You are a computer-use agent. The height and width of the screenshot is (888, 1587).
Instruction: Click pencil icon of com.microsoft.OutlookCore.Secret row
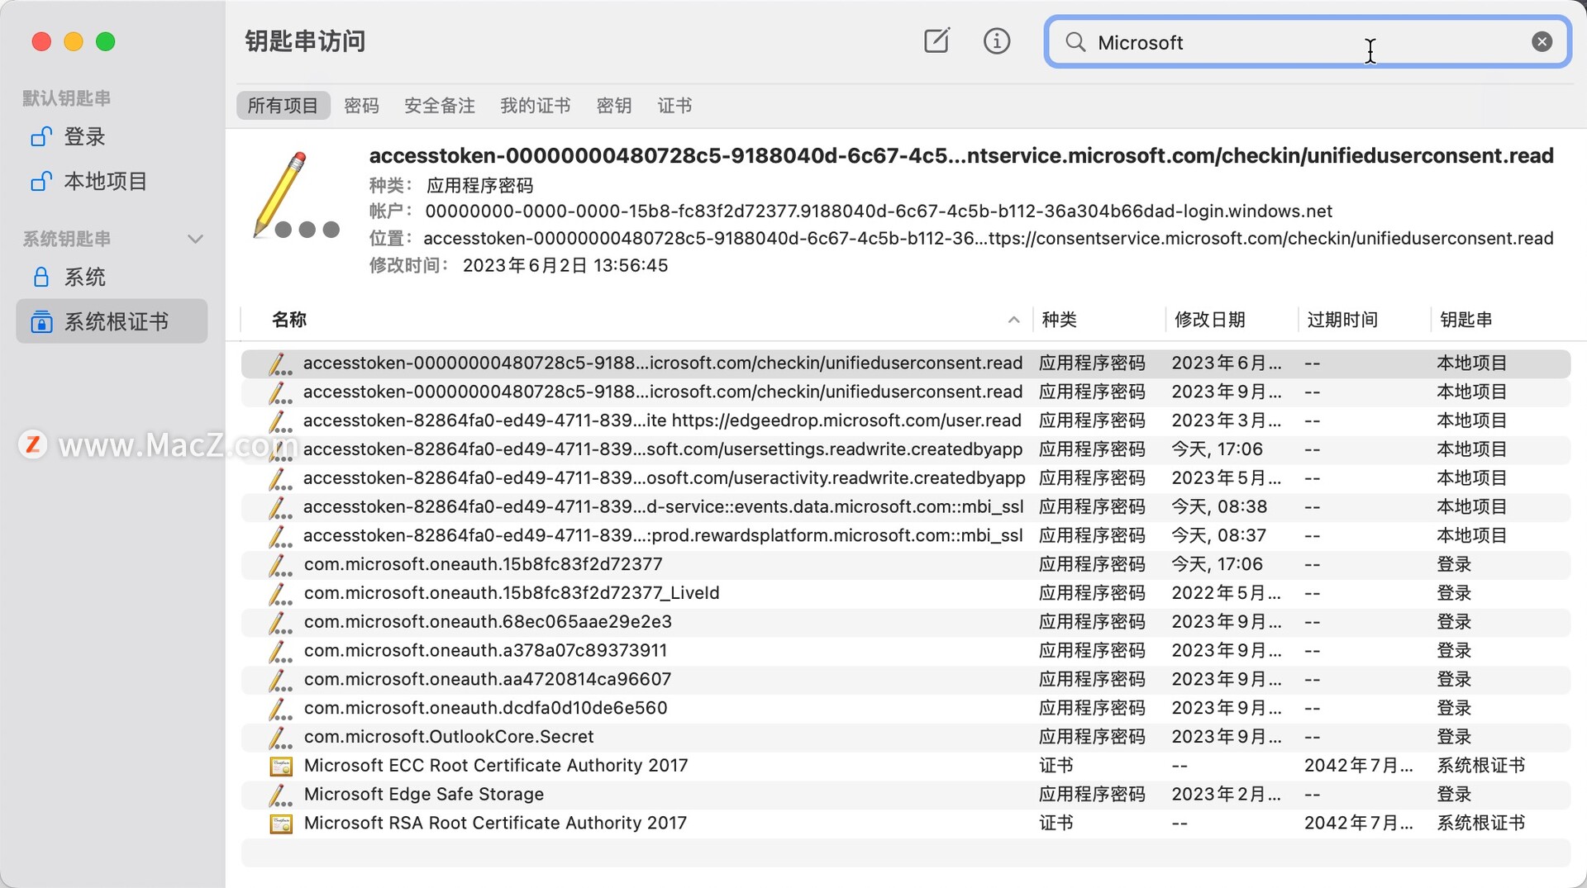point(280,737)
